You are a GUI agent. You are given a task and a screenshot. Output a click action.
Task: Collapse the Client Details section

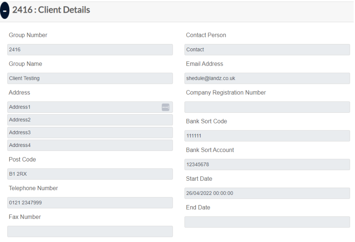point(5,11)
